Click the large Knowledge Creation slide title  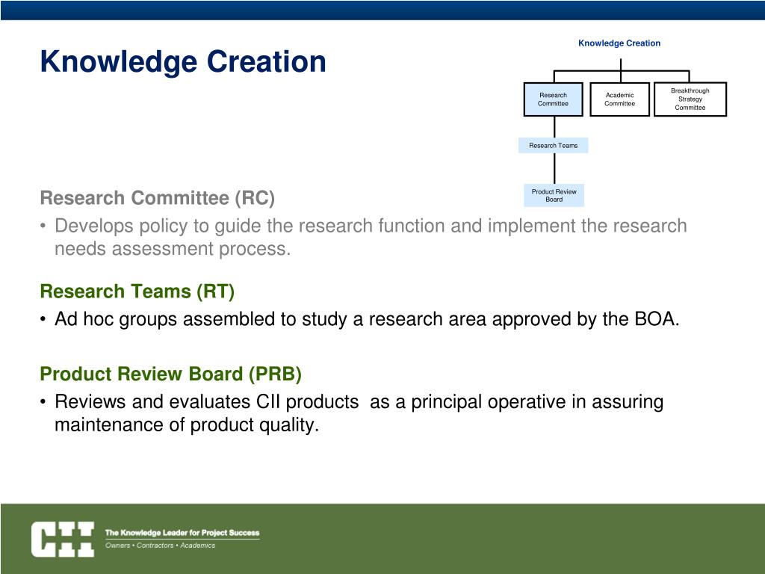click(183, 62)
